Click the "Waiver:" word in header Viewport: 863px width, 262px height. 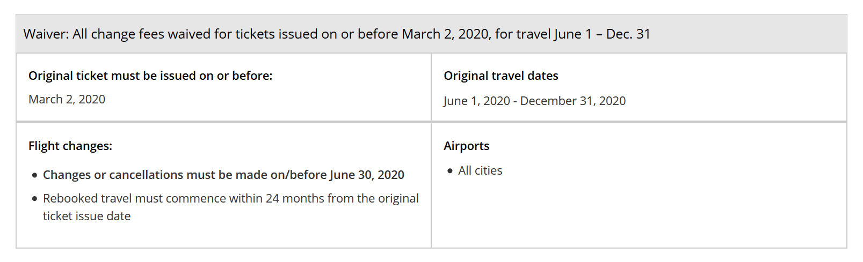click(x=46, y=34)
